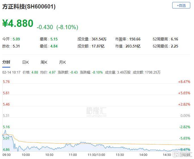
Task: Click the 最低 low price 4.84
Action: [x=54, y=46]
